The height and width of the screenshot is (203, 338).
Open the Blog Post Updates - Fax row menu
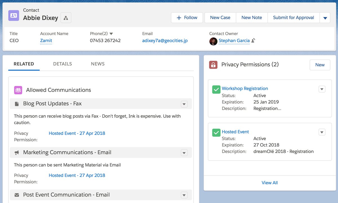(x=184, y=104)
